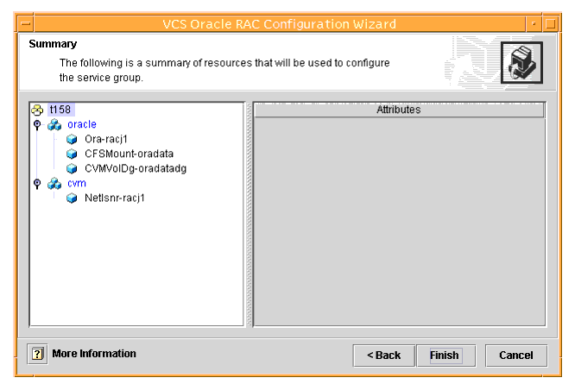Screen dimensions: 575x384
Task: Click the Attributes column header
Action: tap(399, 110)
